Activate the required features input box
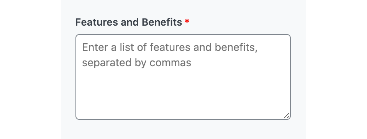Image resolution: width=367 pixels, height=139 pixels. tap(183, 77)
